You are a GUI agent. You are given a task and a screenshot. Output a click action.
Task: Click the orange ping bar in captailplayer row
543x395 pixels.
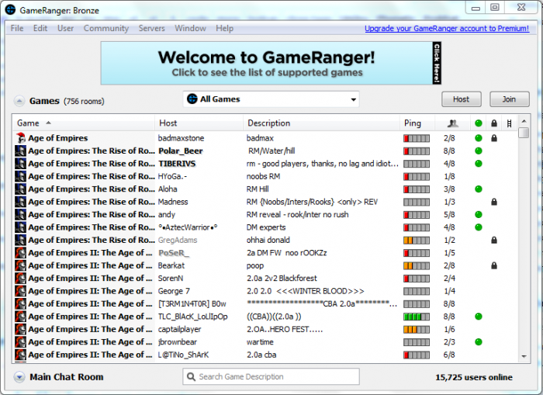(x=417, y=329)
